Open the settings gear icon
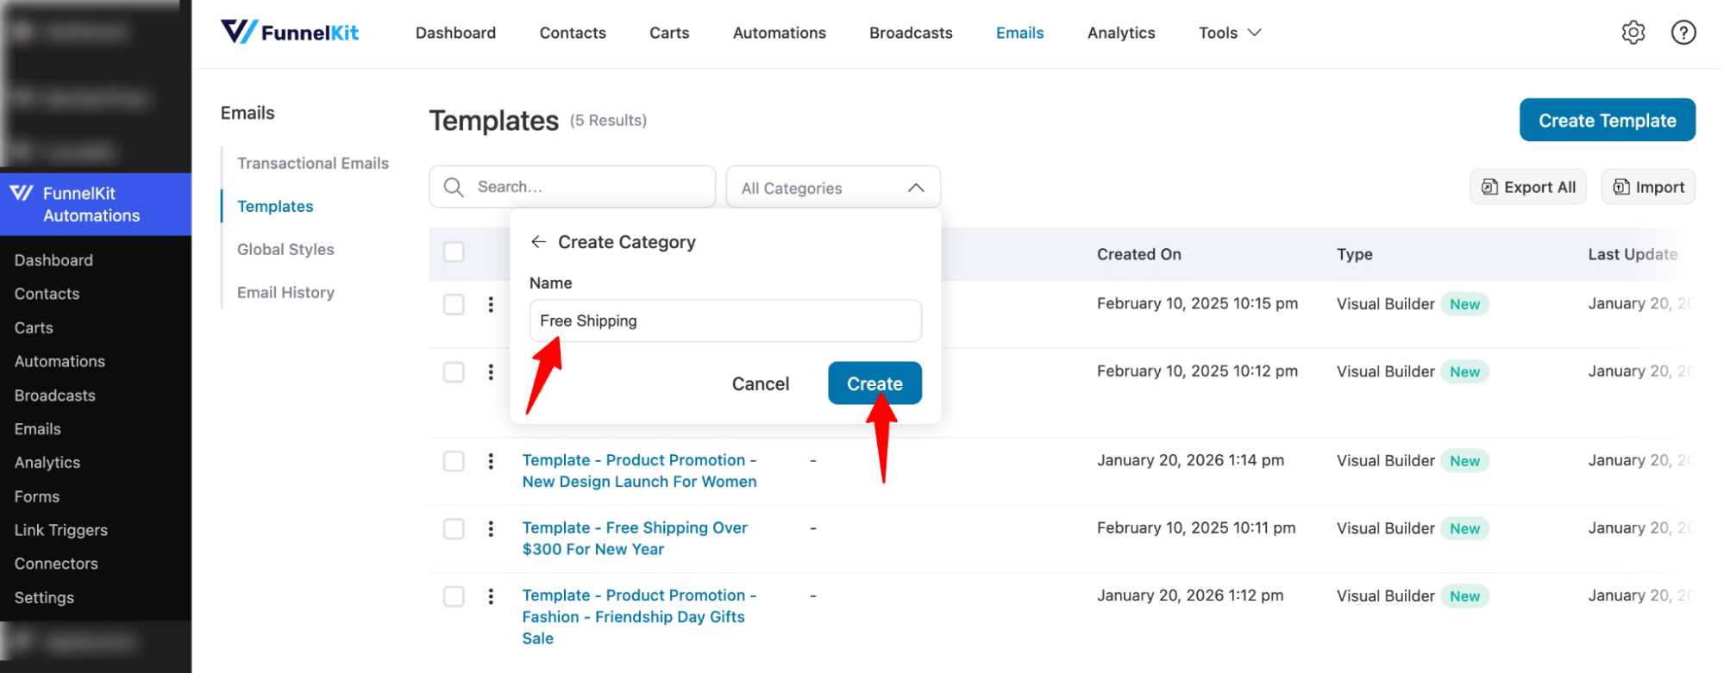Image resolution: width=1724 pixels, height=673 pixels. click(1633, 33)
